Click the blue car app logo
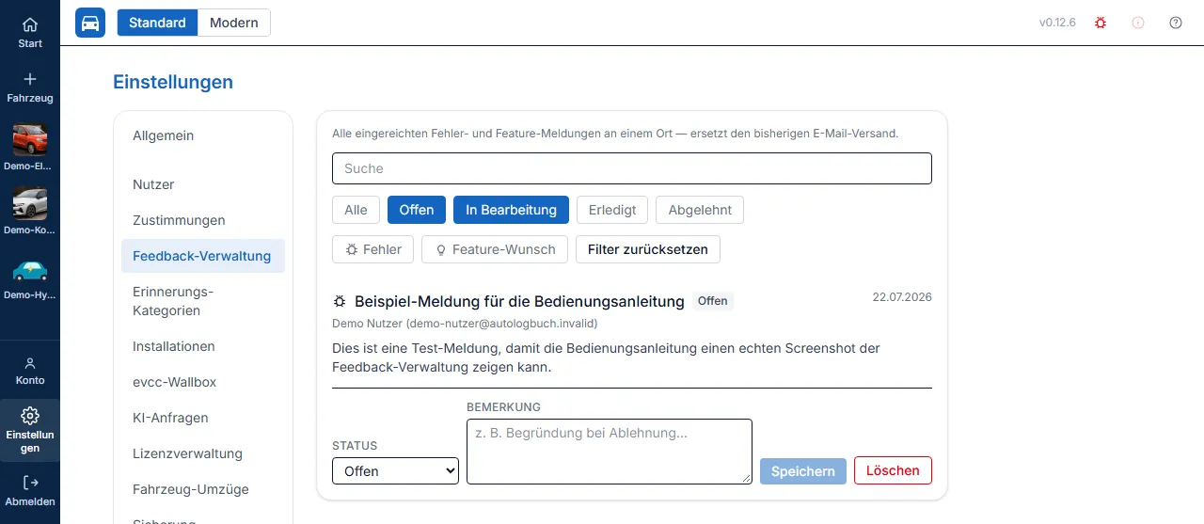Image resolution: width=1204 pixels, height=524 pixels. tap(90, 23)
